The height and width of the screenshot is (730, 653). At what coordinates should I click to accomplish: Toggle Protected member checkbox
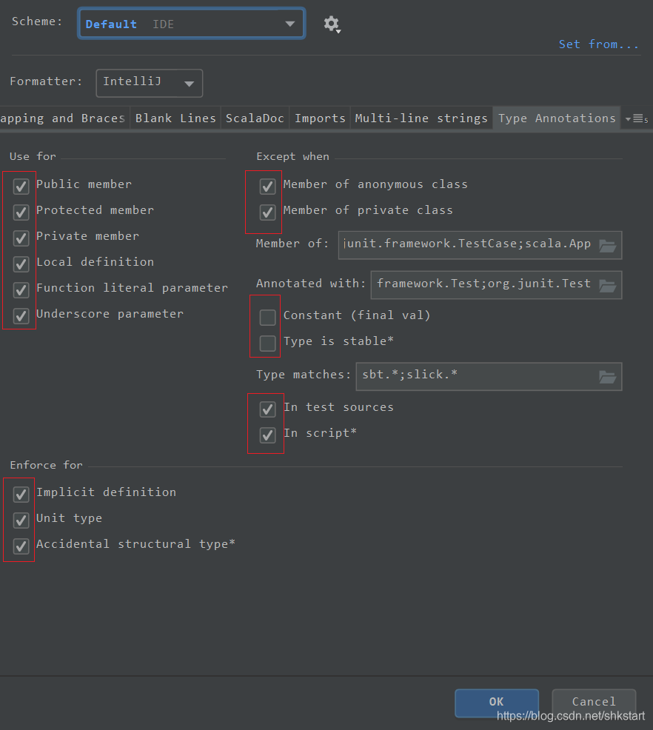21,212
